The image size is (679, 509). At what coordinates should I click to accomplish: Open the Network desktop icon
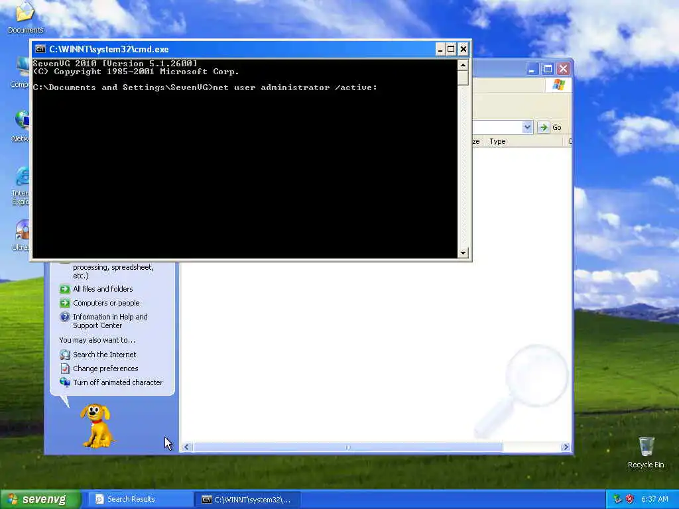21,126
